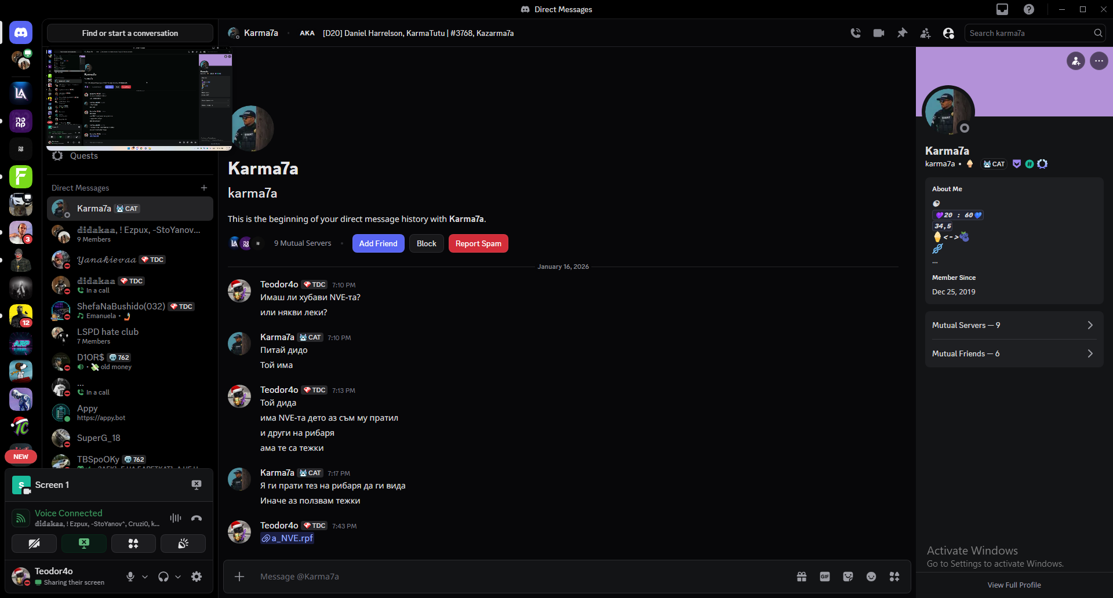The image size is (1113, 598).
Task: Disconnect from voice call
Action: 197,518
